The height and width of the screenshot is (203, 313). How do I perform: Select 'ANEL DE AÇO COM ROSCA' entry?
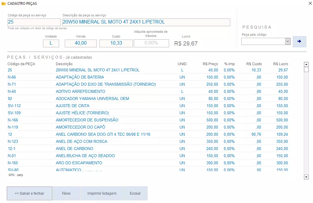pyautogui.click(x=148, y=141)
